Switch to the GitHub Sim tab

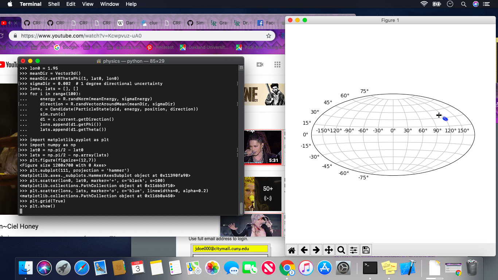[196, 23]
